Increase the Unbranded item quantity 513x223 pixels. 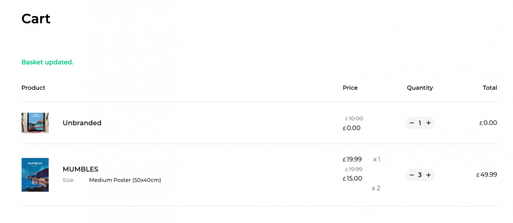click(429, 123)
